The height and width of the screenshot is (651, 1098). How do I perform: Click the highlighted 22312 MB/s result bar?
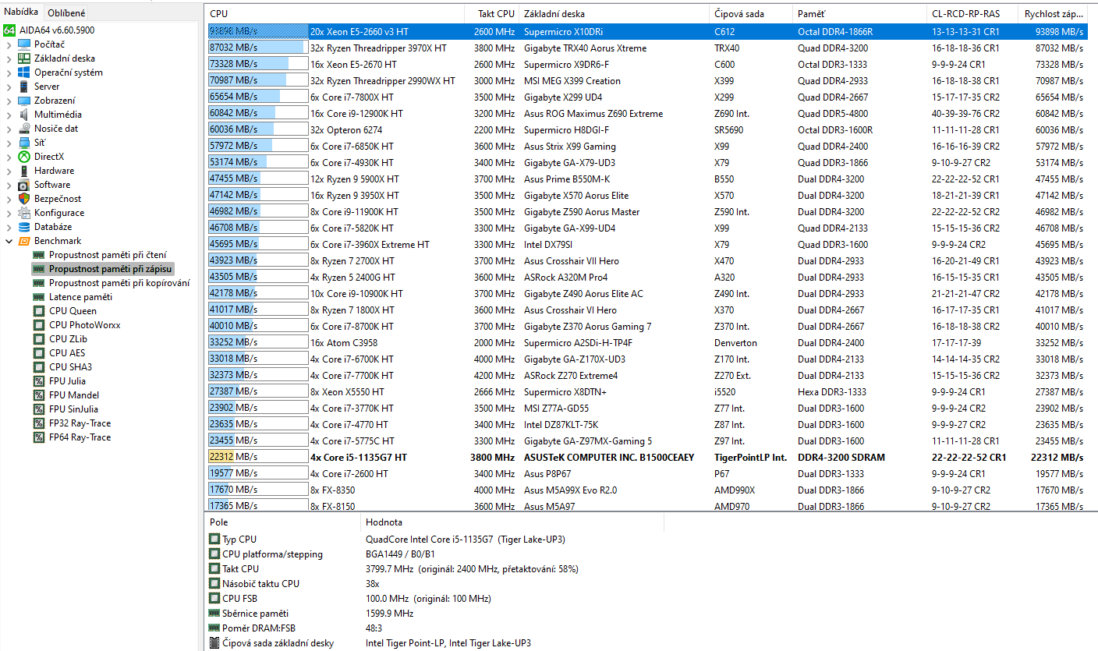click(x=258, y=457)
